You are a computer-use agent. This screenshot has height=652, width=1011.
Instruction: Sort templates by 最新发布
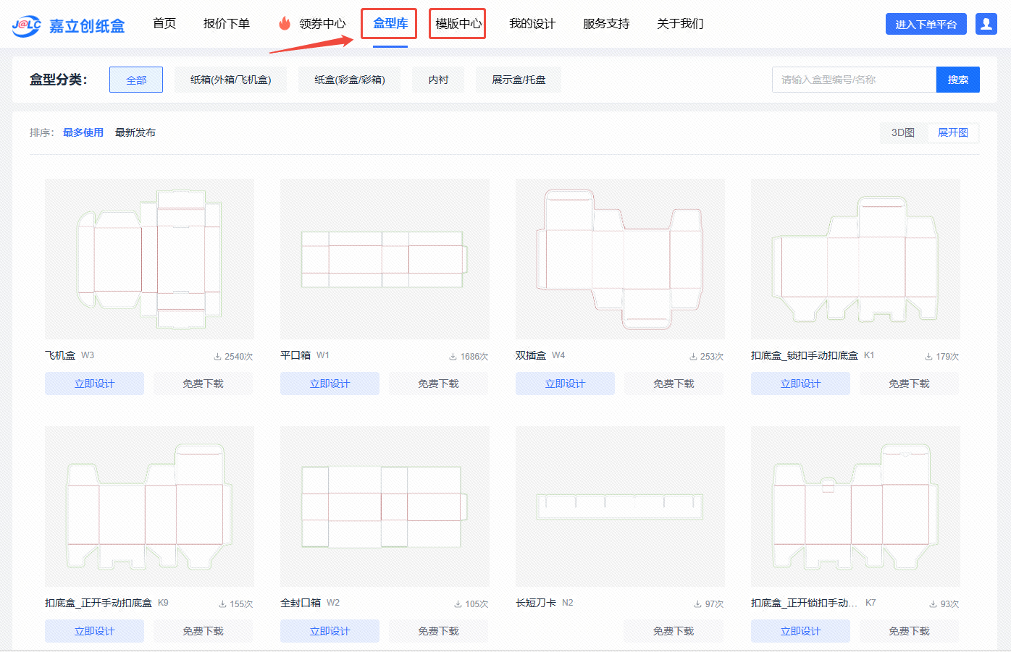coord(135,132)
